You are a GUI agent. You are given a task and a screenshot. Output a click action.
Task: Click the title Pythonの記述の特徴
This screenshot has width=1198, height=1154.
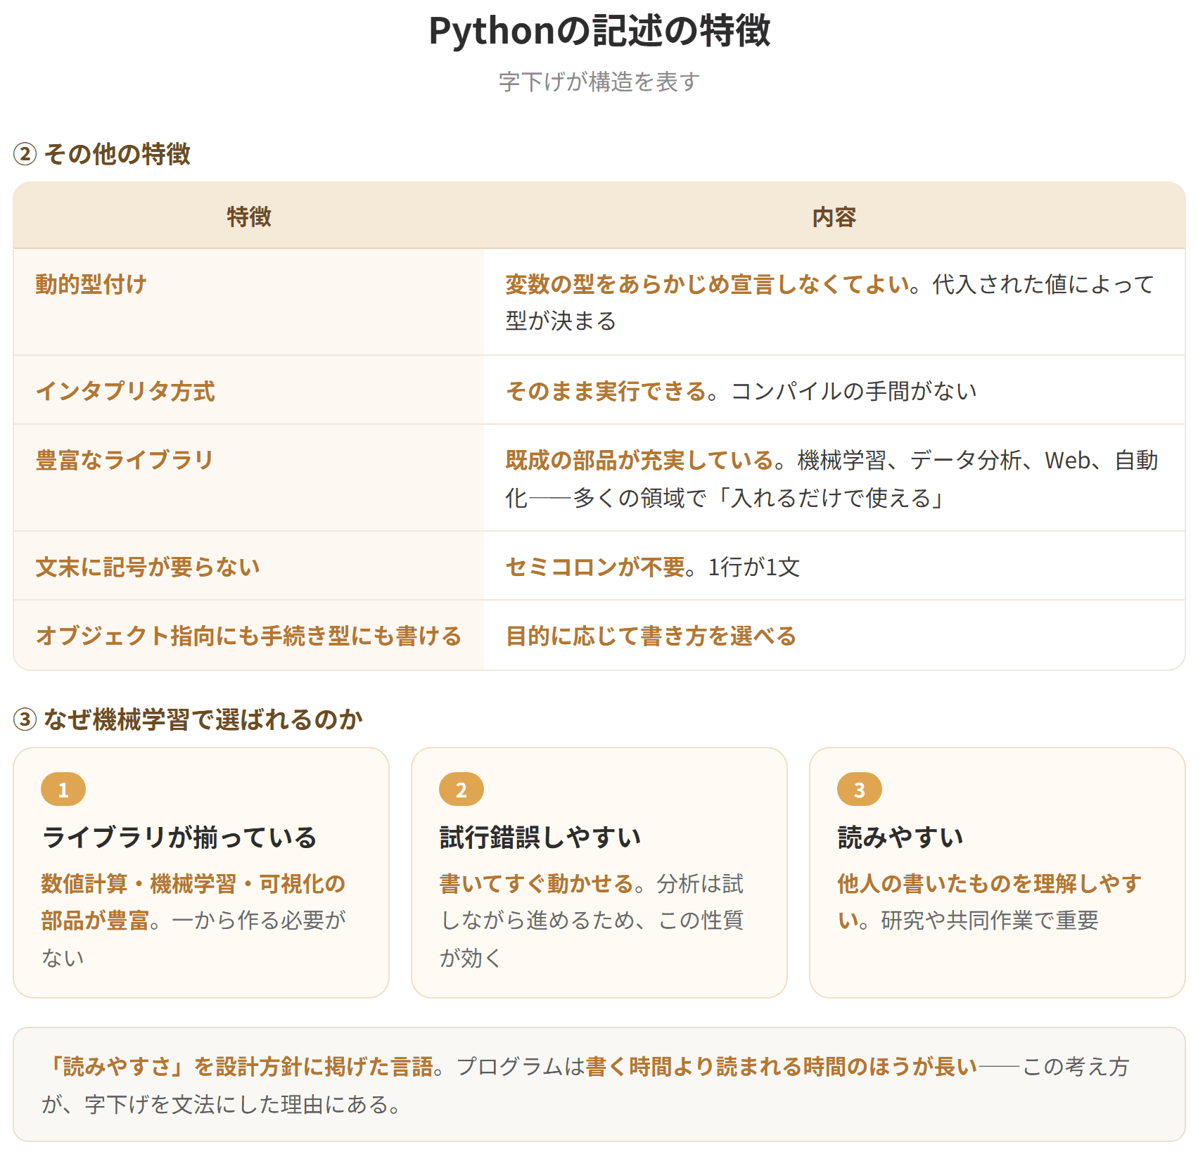[x=599, y=31]
